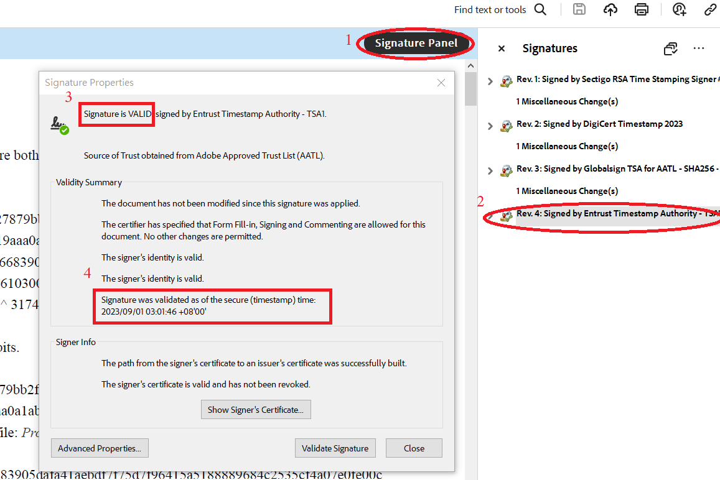This screenshot has height=480, width=720.
Task: Select Rev. 2 Signed by DigiCert Timestamp 2023
Action: pyautogui.click(x=599, y=124)
